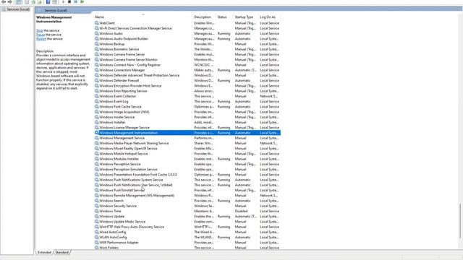This screenshot has width=463, height=260.
Task: Click the Refresh toolbar icon
Action: click(x=33, y=1)
